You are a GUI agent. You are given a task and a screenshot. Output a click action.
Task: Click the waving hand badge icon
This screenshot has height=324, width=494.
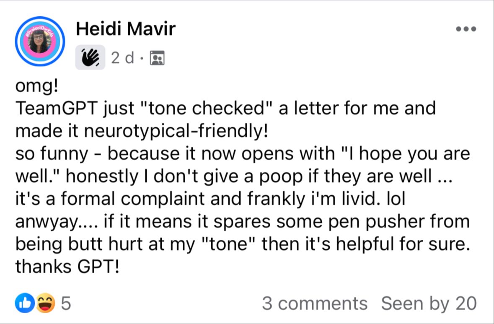(x=90, y=58)
